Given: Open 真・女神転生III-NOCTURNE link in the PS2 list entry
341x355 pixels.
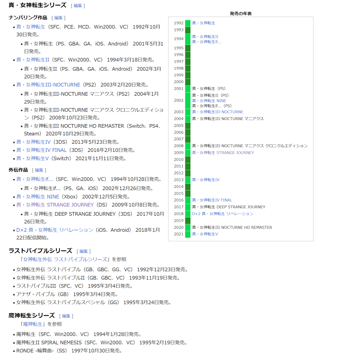Looking at the screenshot, I should (x=48, y=85).
